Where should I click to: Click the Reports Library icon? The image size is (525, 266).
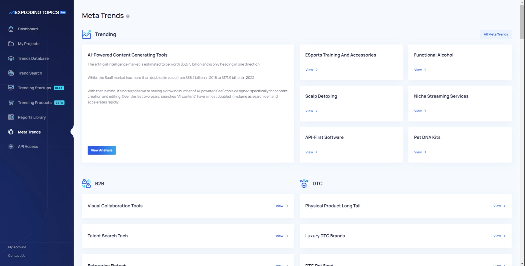(x=11, y=117)
